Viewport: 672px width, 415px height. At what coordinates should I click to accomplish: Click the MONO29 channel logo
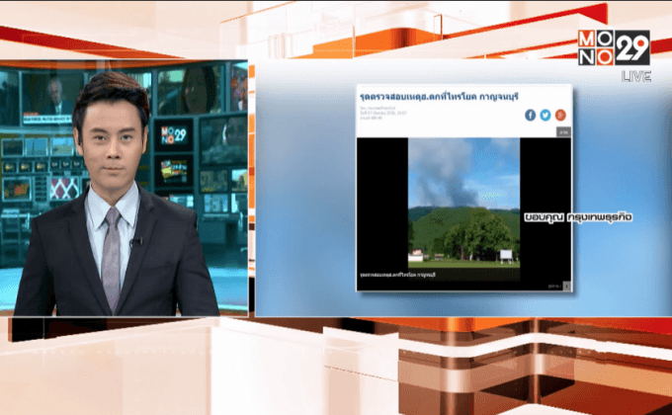pyautogui.click(x=614, y=47)
